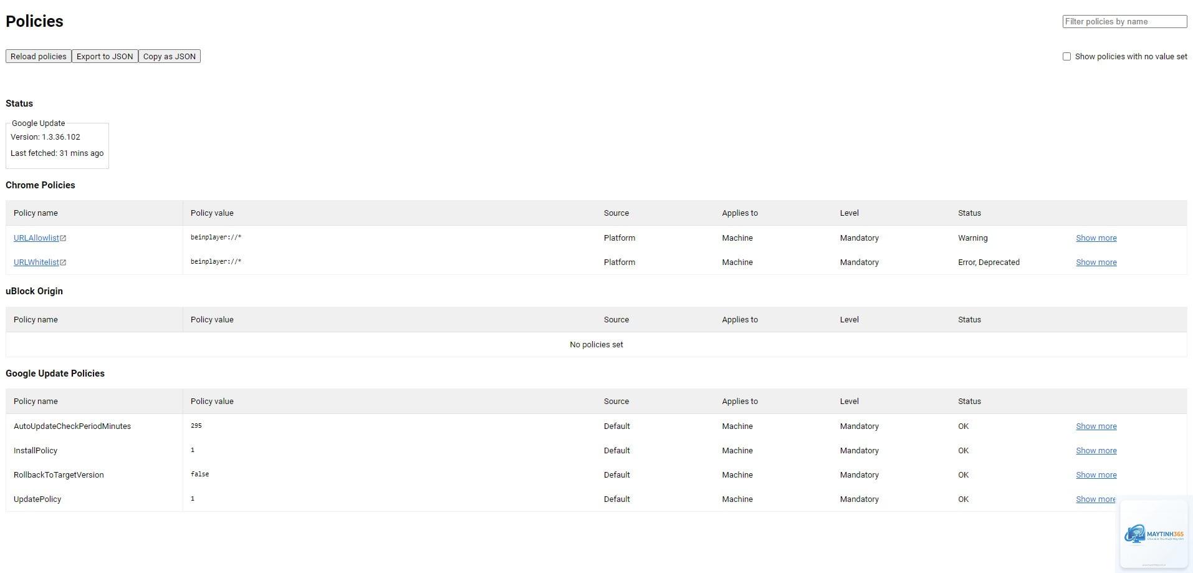Expand Show more for InstallPolicy row
Image resolution: width=1193 pixels, height=573 pixels.
[x=1096, y=451]
